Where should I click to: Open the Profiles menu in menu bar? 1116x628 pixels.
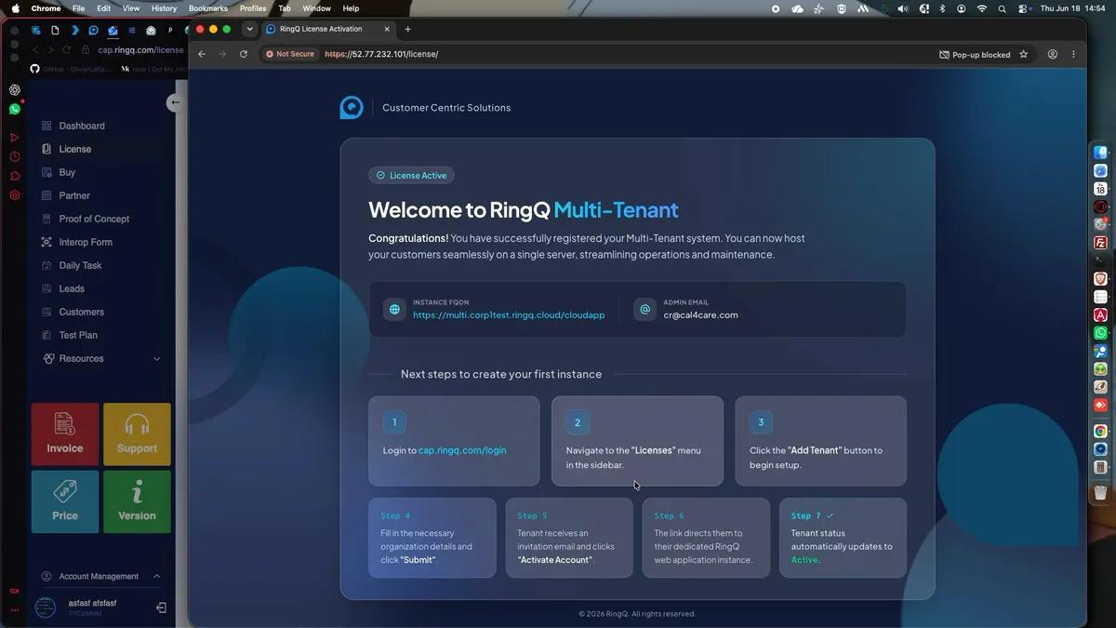pos(253,8)
